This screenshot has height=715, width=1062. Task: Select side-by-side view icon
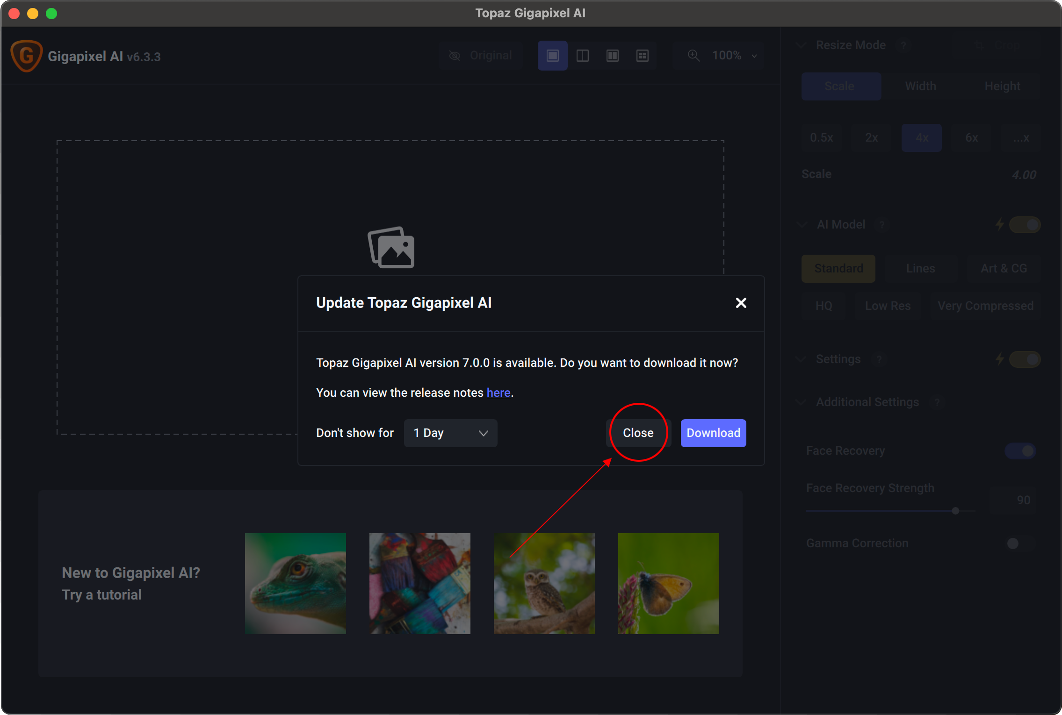click(x=612, y=56)
